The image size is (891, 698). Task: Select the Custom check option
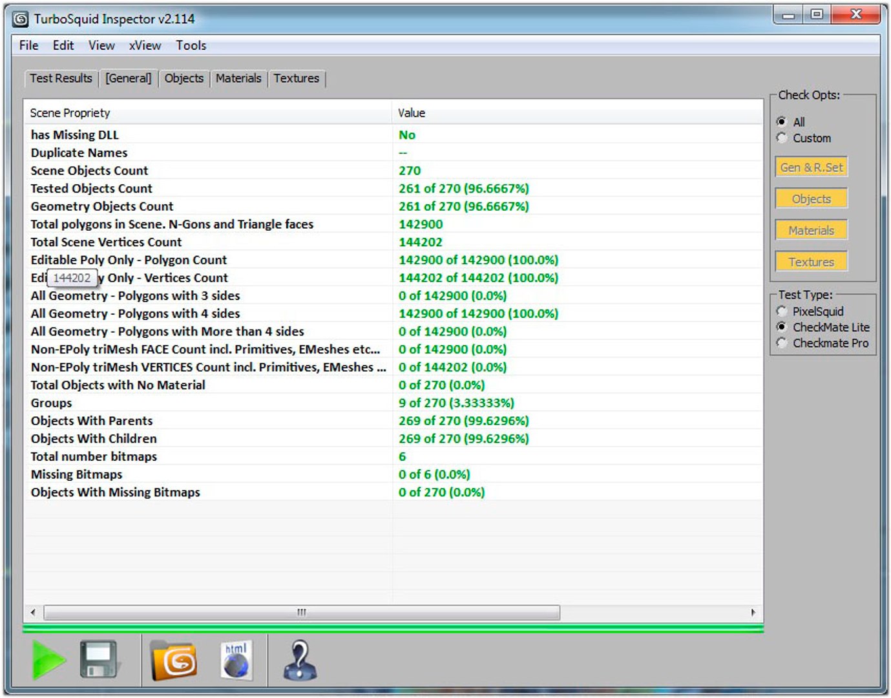tap(804, 138)
